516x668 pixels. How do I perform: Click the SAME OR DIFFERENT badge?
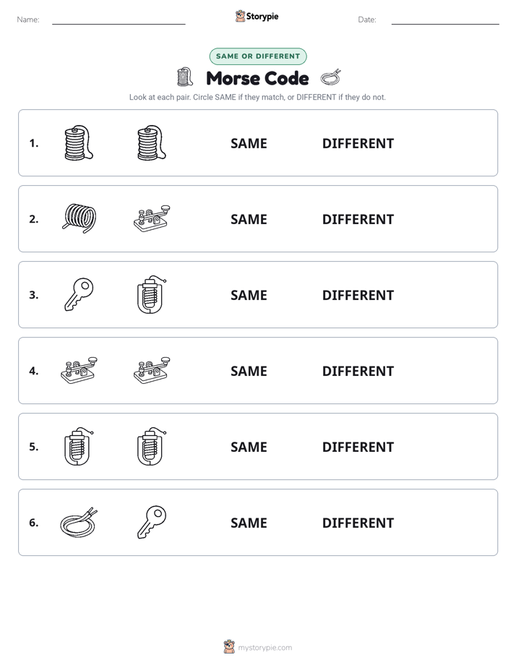click(x=258, y=56)
